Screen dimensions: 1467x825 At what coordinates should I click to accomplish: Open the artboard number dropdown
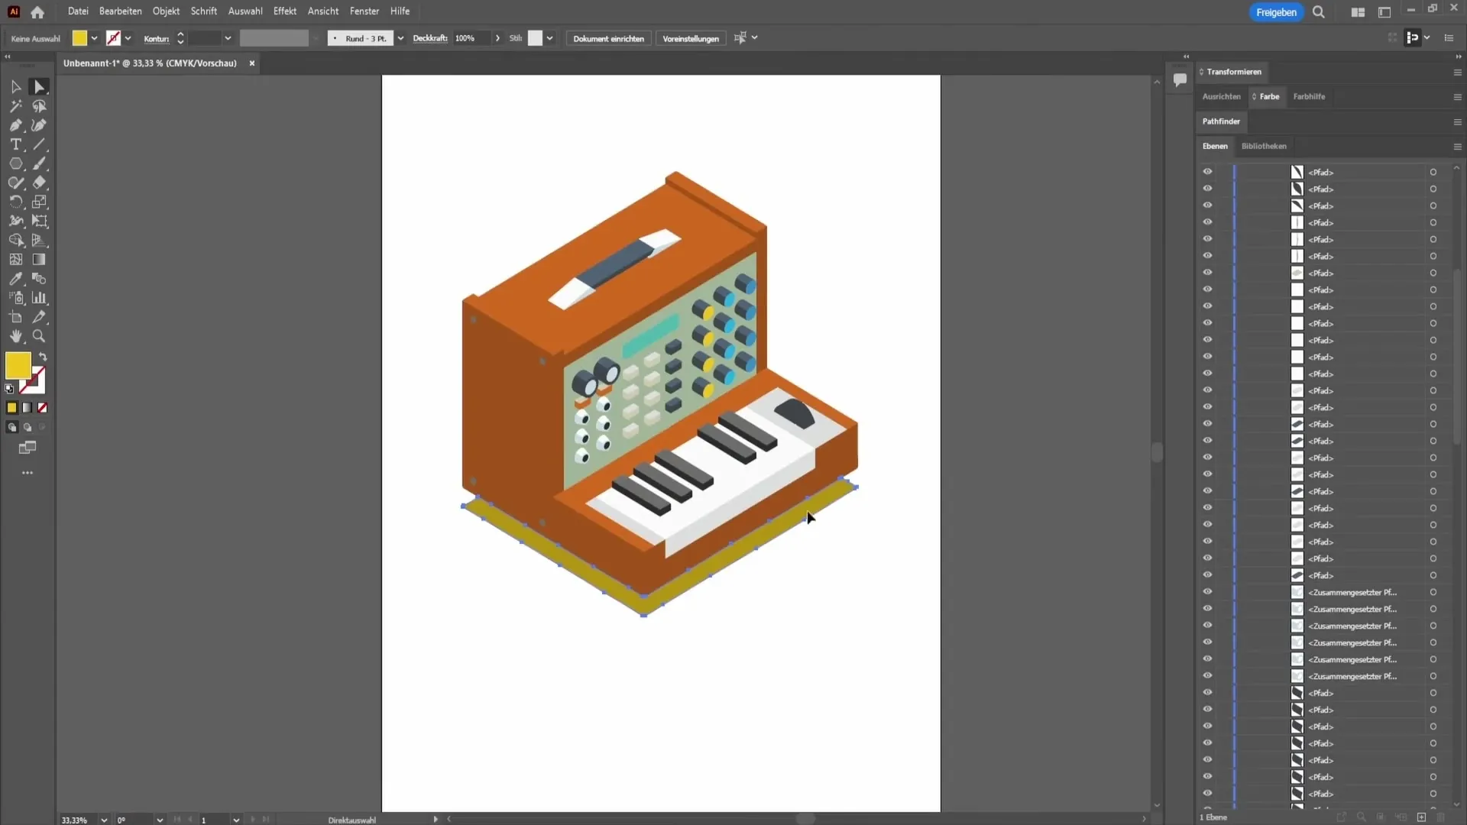[x=236, y=820]
